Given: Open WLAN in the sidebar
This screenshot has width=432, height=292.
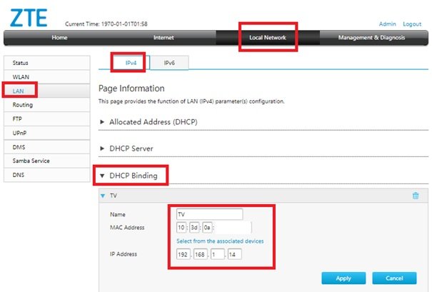Looking at the screenshot, I should (21, 76).
